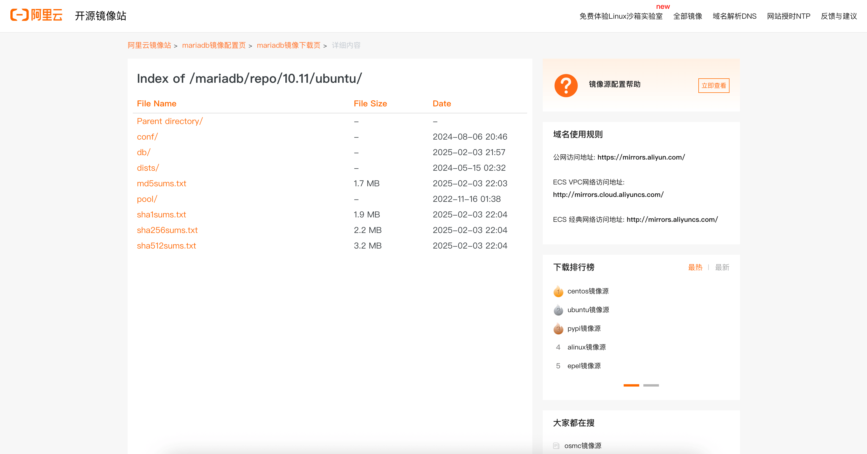Open Parent directory/ link
The width and height of the screenshot is (867, 454).
pos(170,121)
